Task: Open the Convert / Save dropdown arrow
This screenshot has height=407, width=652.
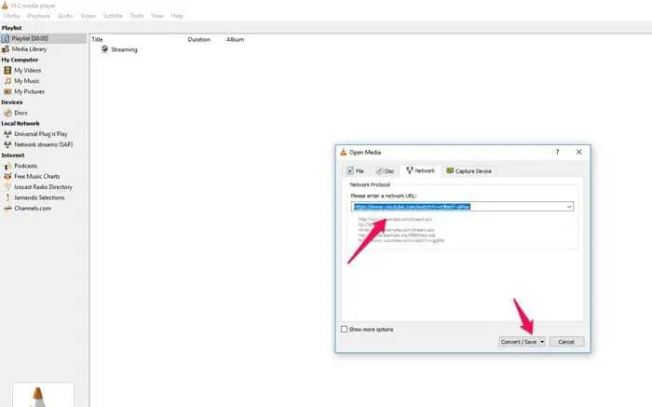Action: [x=542, y=342]
